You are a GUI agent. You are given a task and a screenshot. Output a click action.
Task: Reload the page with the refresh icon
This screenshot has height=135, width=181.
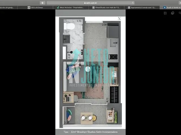(x=133, y=3)
